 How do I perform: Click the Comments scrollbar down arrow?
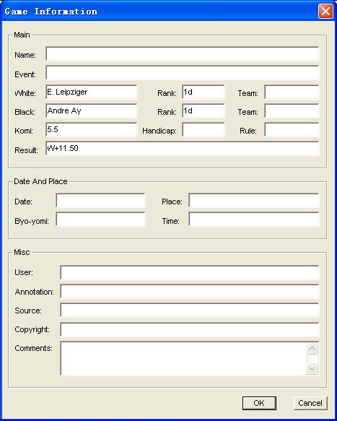click(312, 368)
